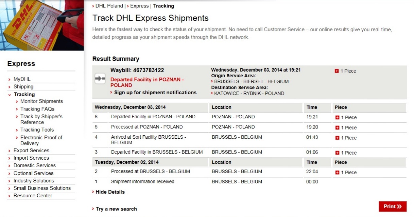Open Shipping in the sidebar menu
The width and height of the screenshot is (414, 217).
click(23, 86)
